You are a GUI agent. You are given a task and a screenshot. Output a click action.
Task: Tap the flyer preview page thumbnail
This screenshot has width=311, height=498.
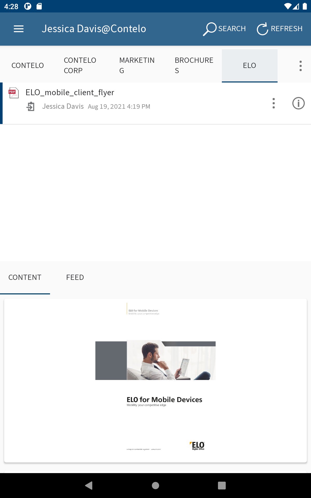tap(155, 380)
